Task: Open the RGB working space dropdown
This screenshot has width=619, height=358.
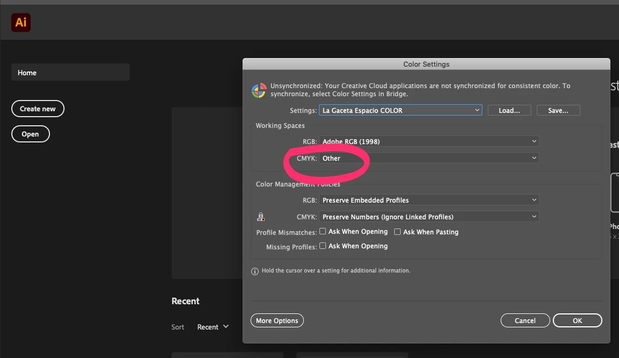Action: (429, 141)
